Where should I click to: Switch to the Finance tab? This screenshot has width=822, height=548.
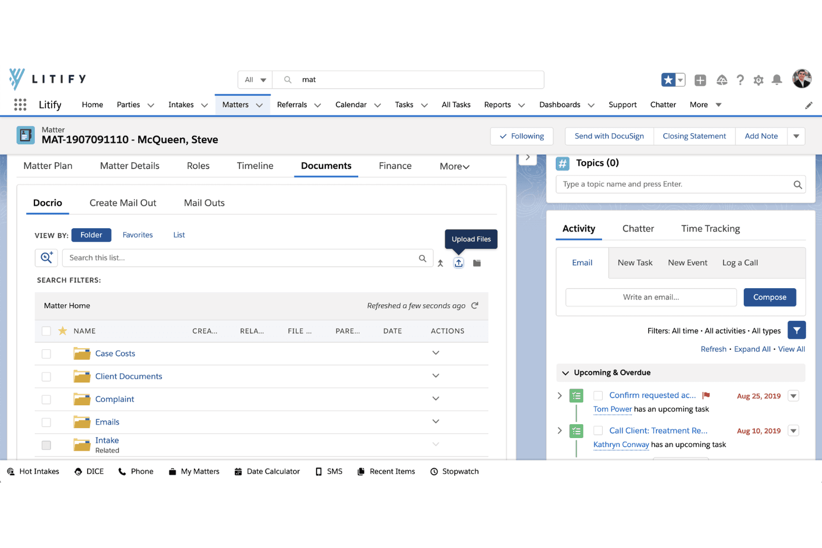pyautogui.click(x=395, y=165)
